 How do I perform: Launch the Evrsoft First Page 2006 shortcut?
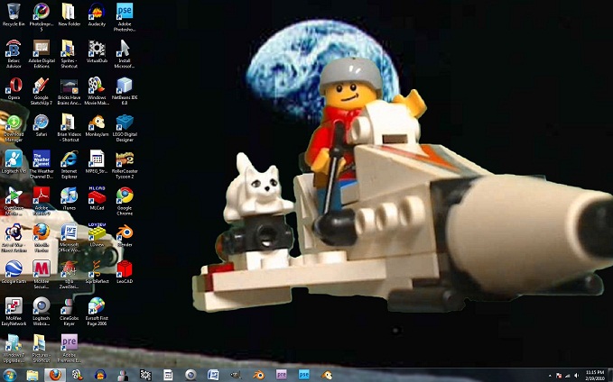(97, 312)
